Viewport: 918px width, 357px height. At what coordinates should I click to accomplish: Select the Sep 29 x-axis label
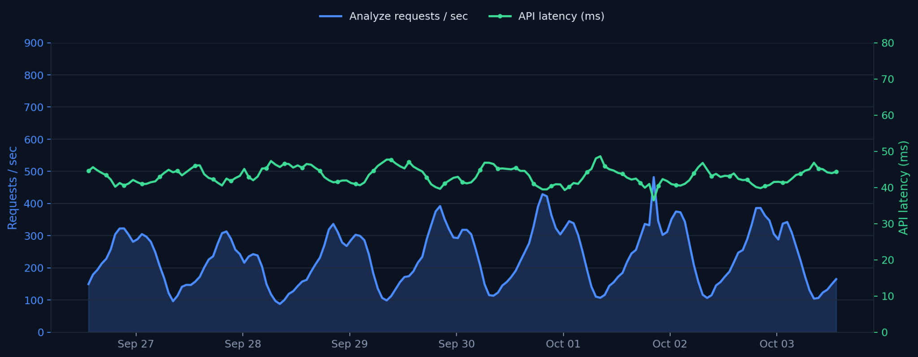click(x=350, y=344)
